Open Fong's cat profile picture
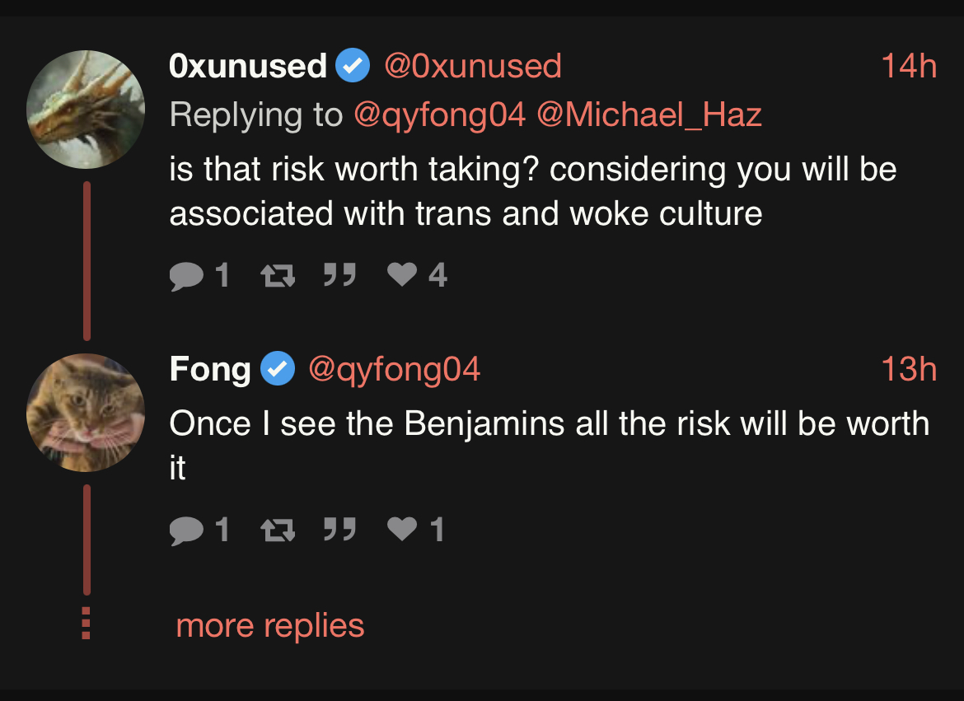Screen dimensions: 964x701 tap(86, 413)
